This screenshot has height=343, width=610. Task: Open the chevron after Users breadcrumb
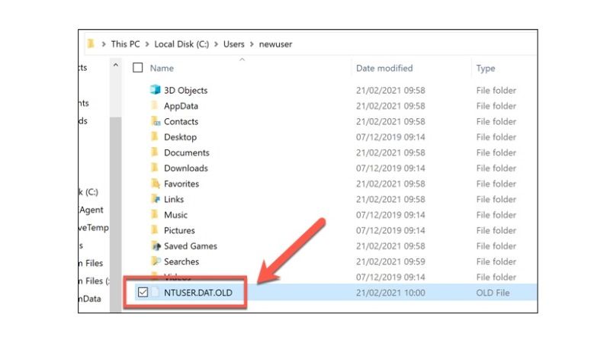pyautogui.click(x=252, y=44)
